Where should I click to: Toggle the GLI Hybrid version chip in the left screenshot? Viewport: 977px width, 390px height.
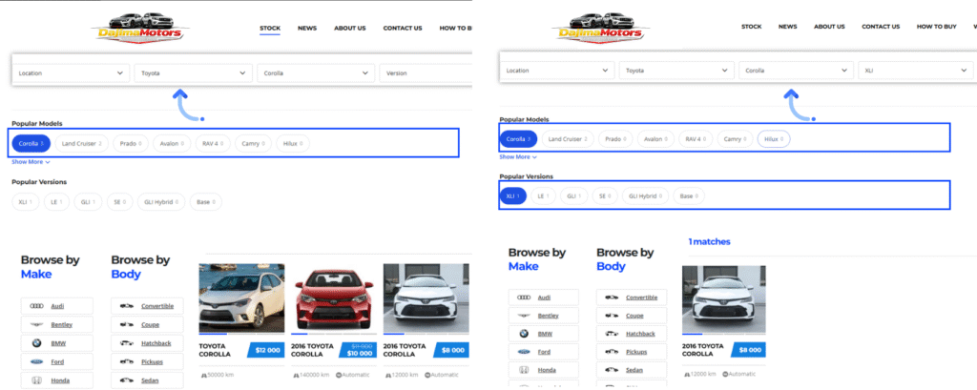point(161,201)
